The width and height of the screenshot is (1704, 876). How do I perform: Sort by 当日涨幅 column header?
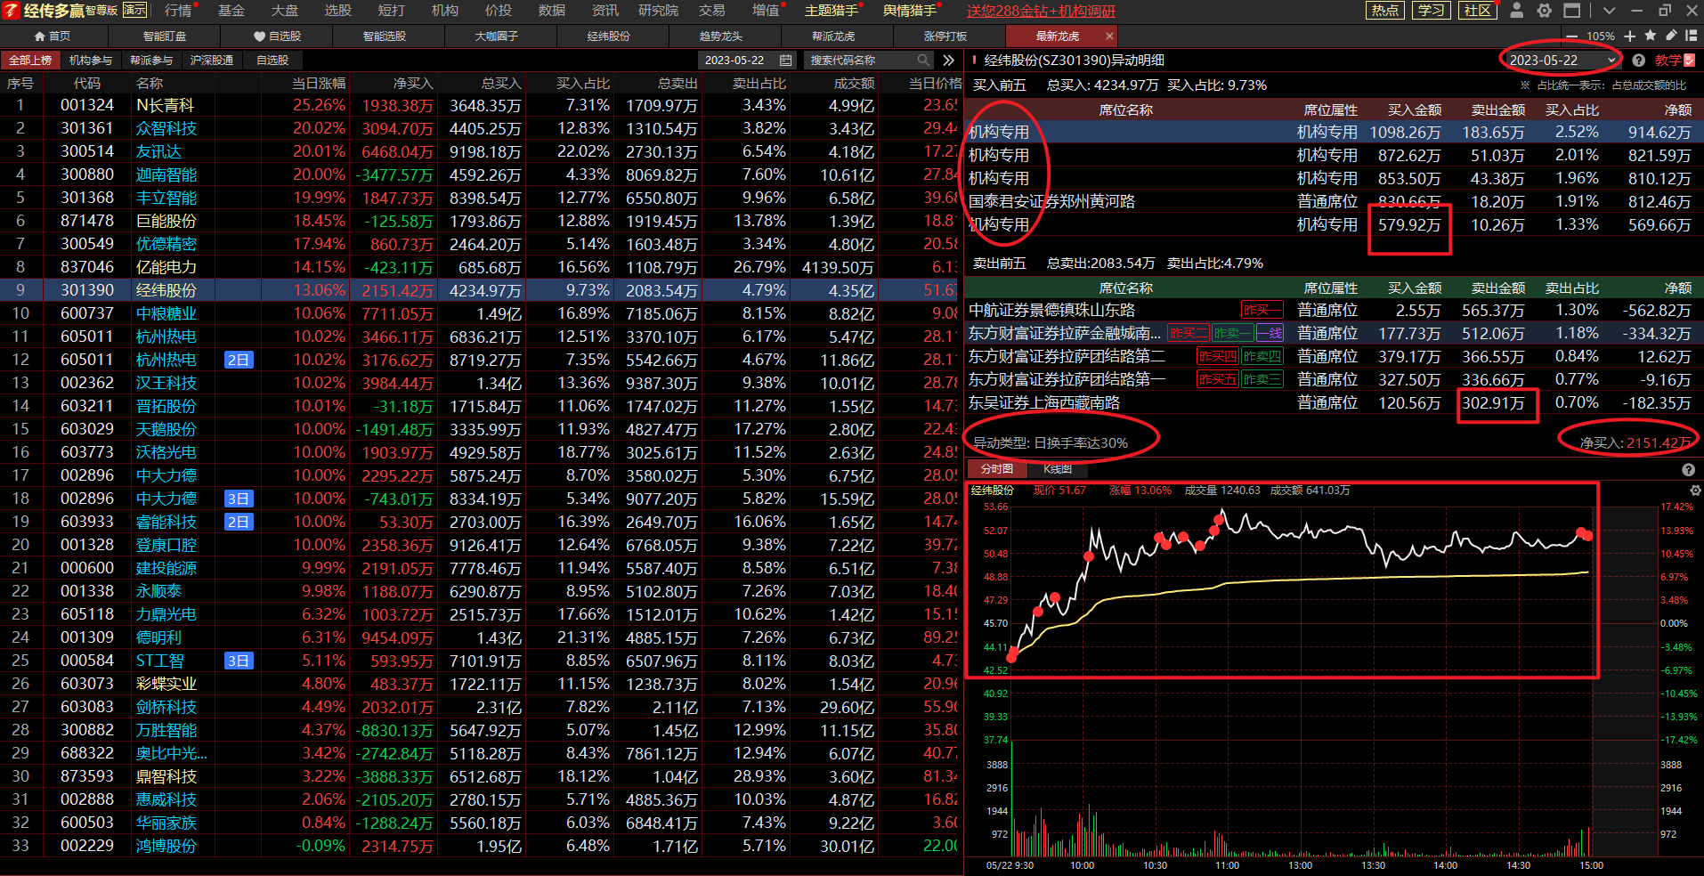click(319, 84)
